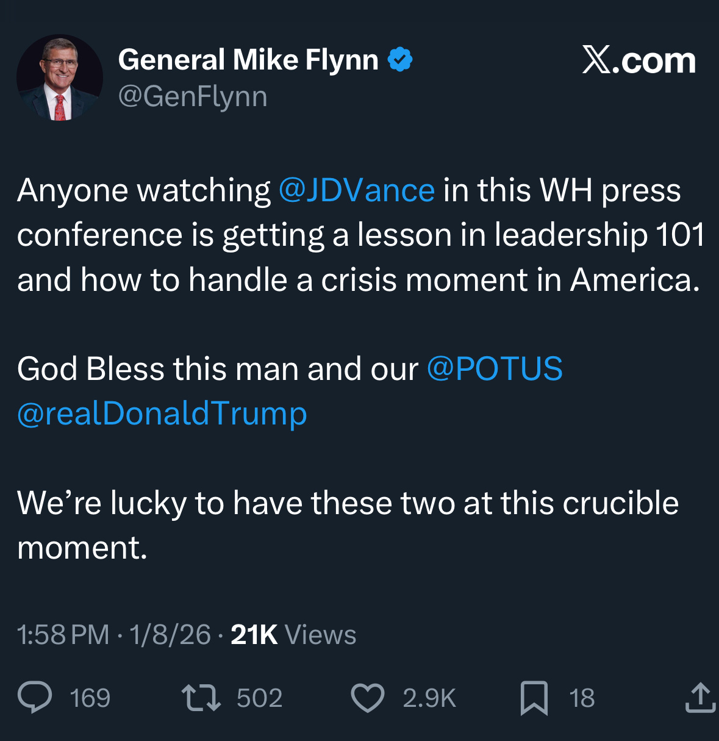Click the blue verified checkmark badge

[x=401, y=60]
